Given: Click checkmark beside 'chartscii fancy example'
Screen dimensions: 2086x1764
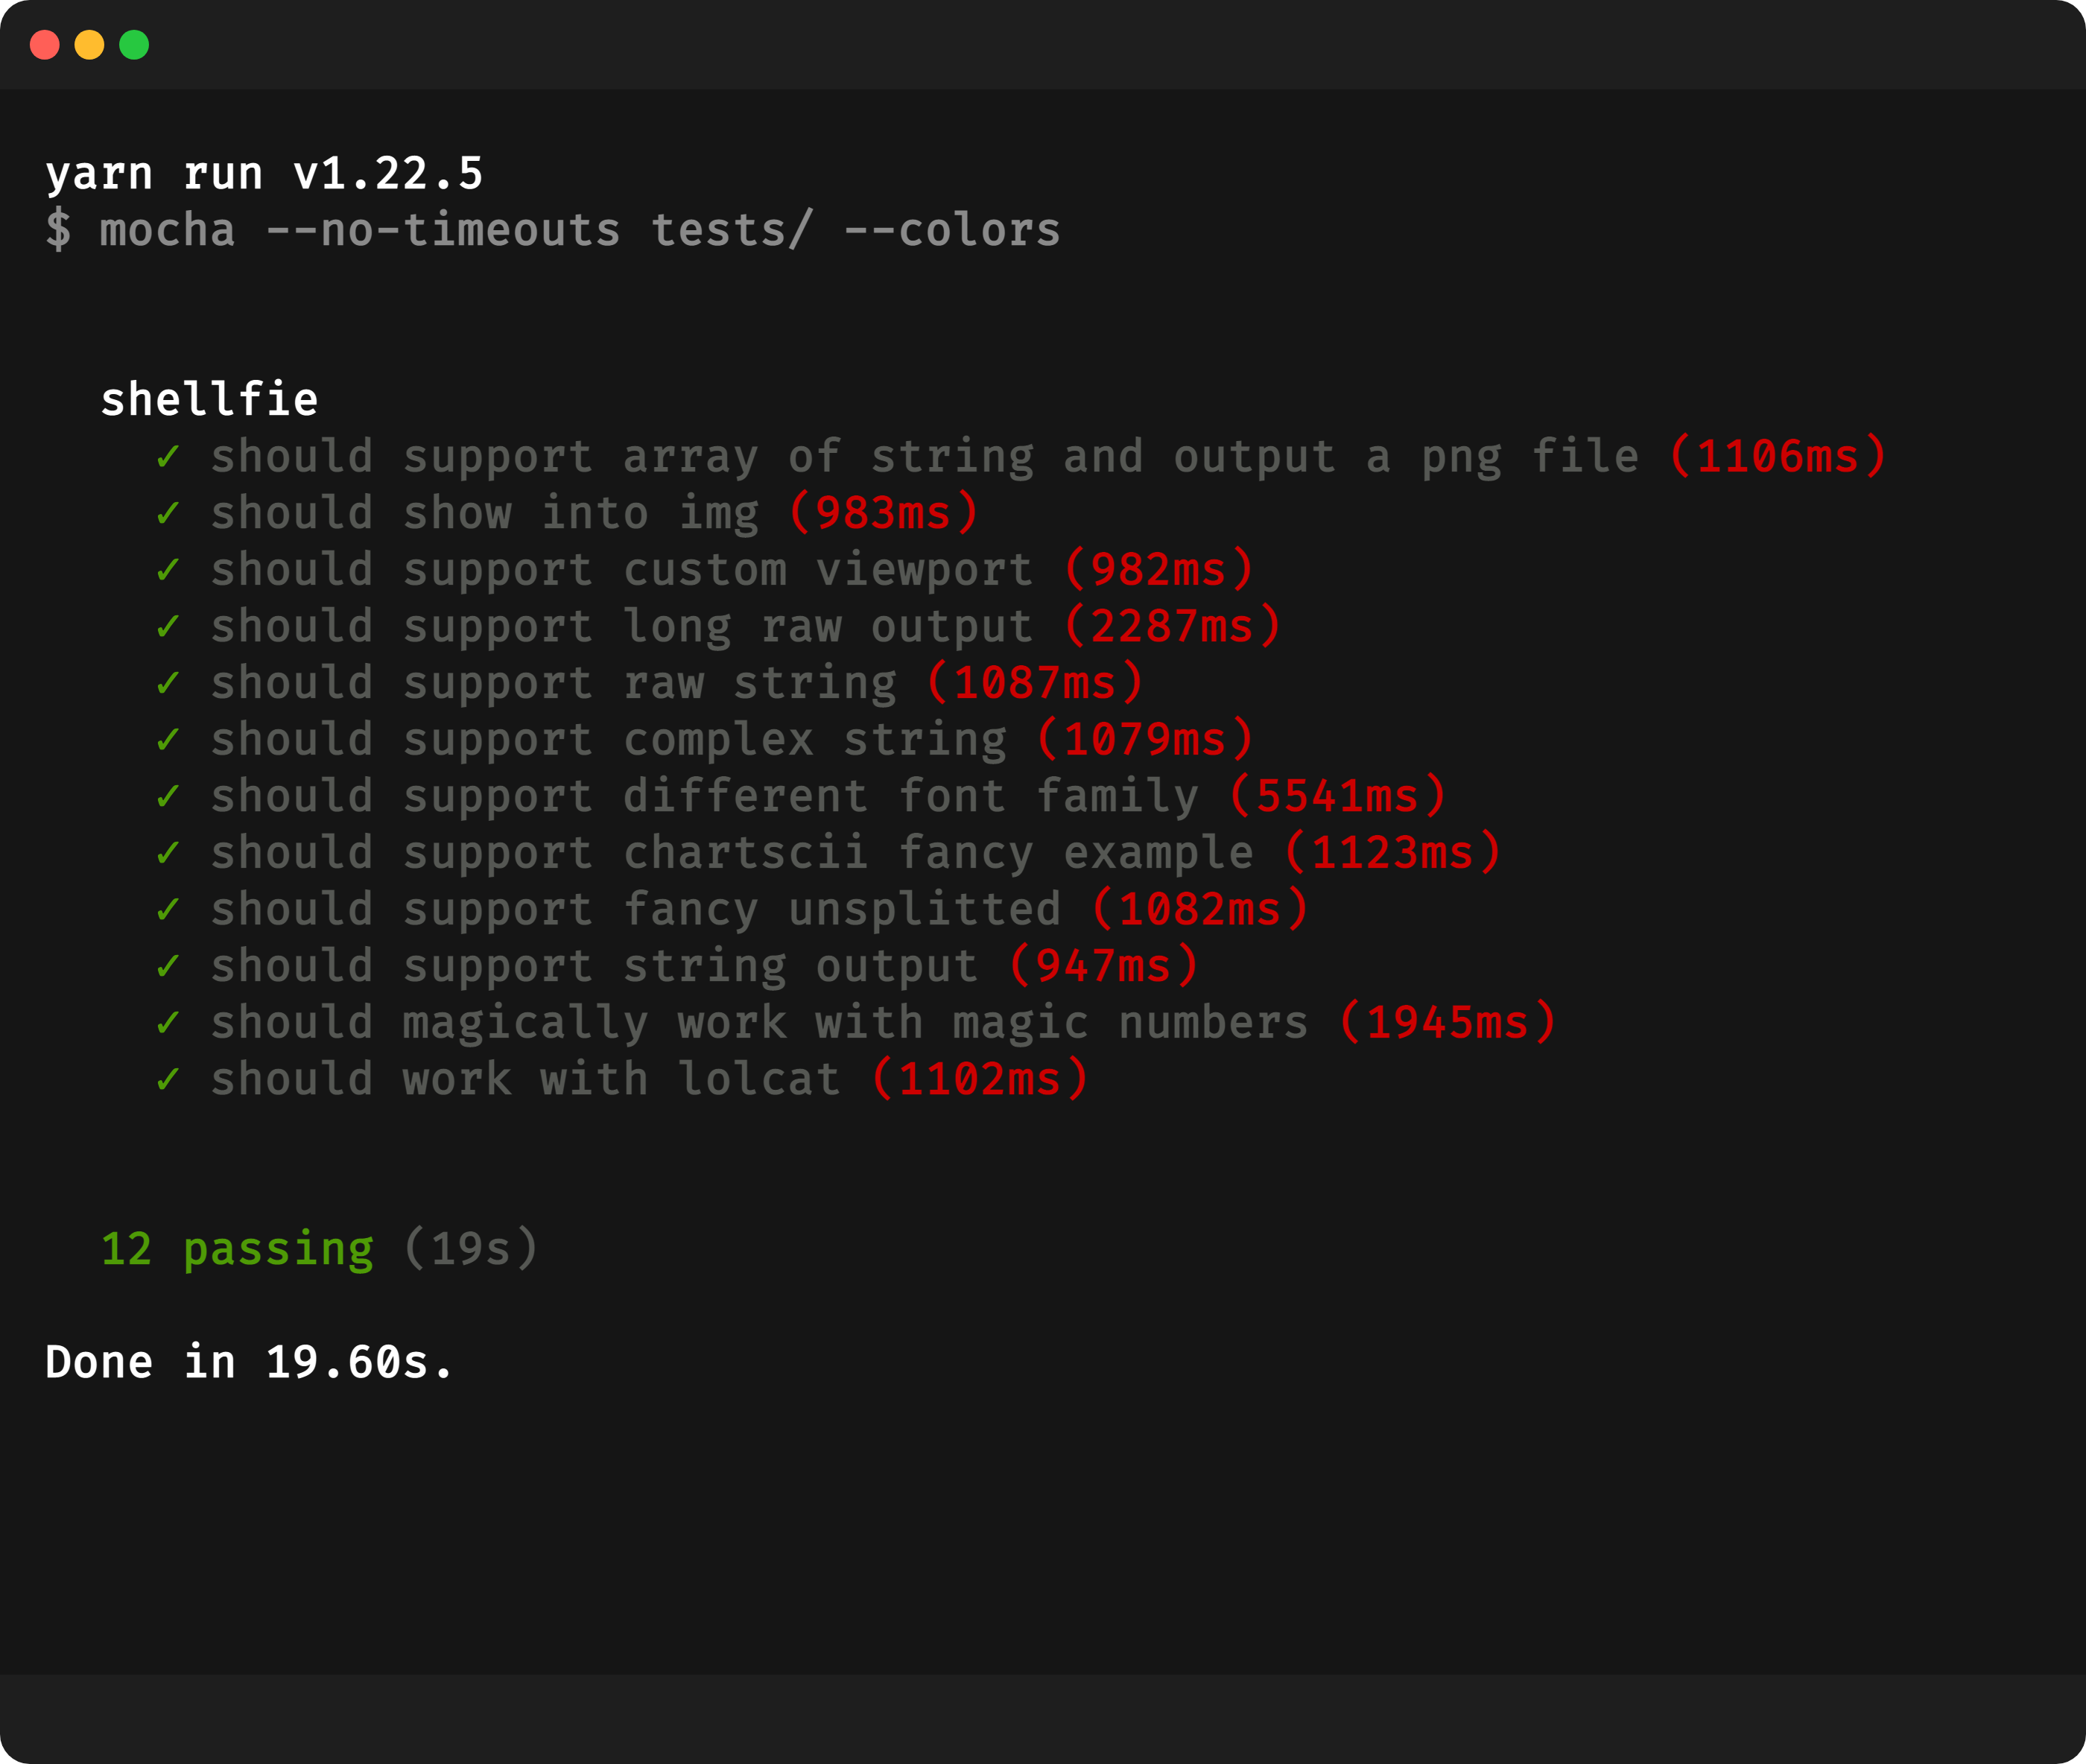Looking at the screenshot, I should [168, 853].
